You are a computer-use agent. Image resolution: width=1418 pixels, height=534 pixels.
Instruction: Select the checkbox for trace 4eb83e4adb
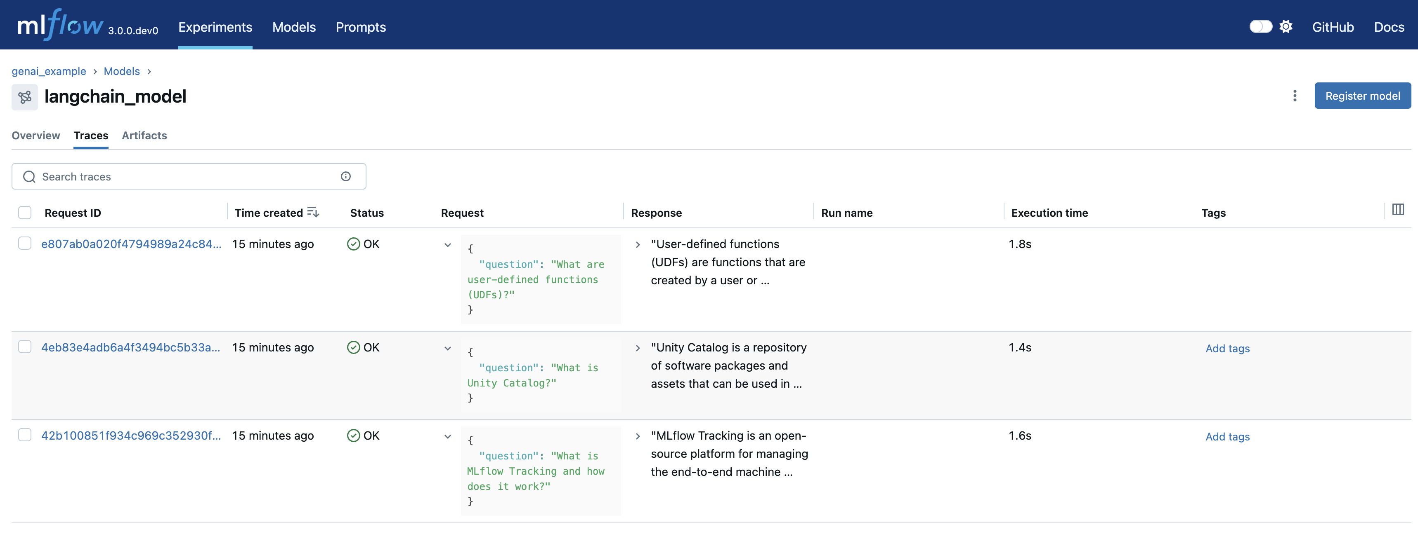25,347
